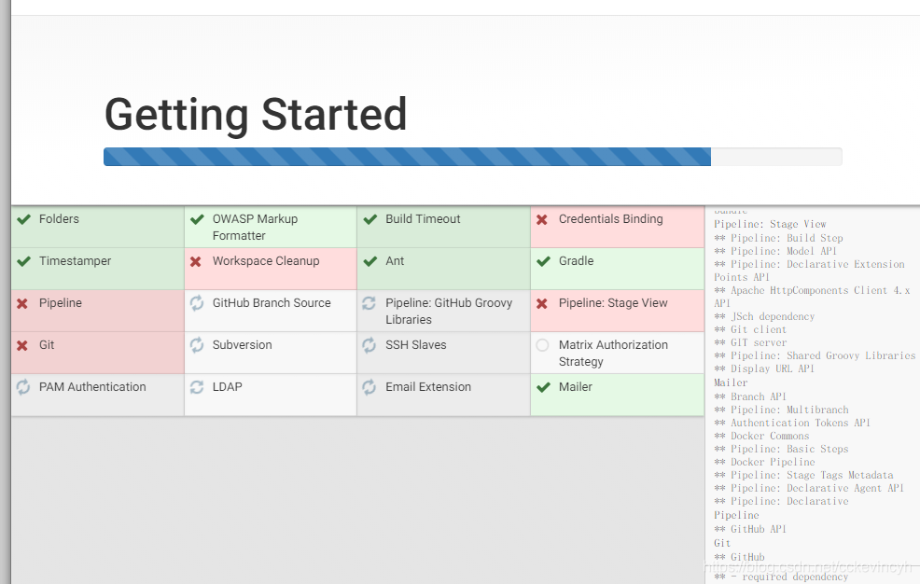Select the Pipeline: GitHub Groovy Libraries label
Image resolution: width=920 pixels, height=584 pixels.
coord(449,312)
